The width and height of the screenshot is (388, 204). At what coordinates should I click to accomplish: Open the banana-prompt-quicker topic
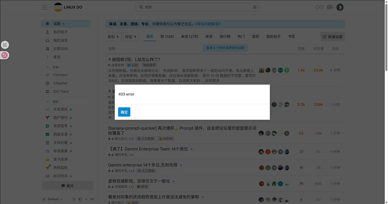click(182, 131)
